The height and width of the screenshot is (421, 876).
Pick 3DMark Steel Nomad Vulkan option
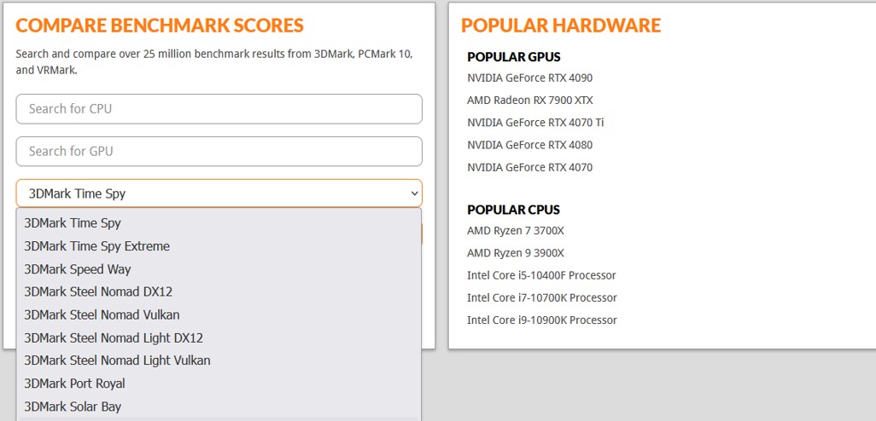click(219, 314)
